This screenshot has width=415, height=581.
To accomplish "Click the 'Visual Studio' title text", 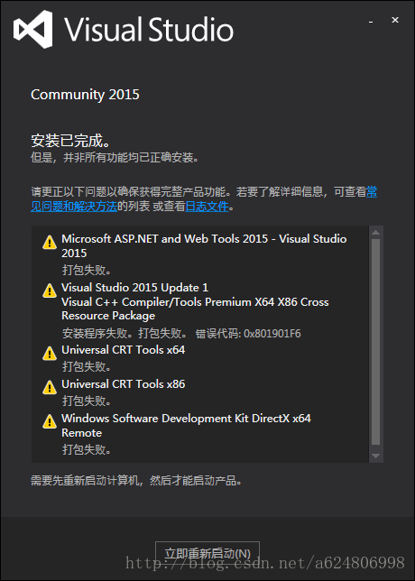I will (x=149, y=29).
